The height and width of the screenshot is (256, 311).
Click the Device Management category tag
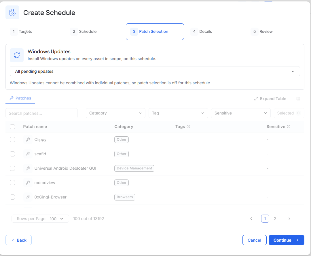[134, 168]
